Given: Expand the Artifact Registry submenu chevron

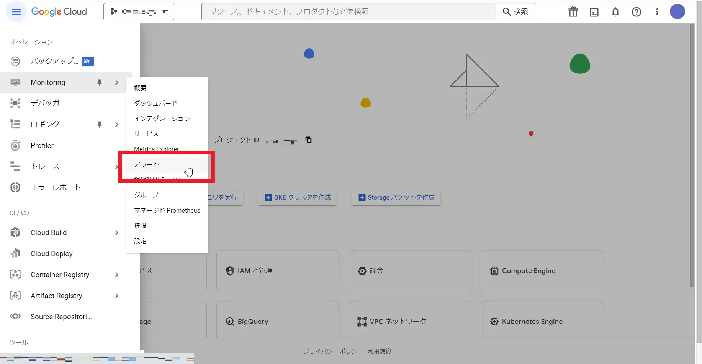Looking at the screenshot, I should pyautogui.click(x=117, y=296).
